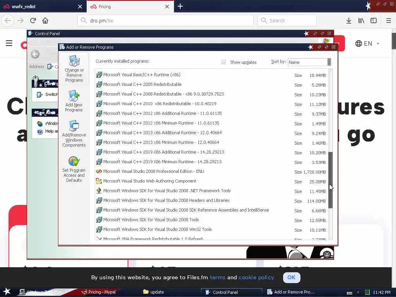Image resolution: width=396 pixels, height=297 pixels.
Task: Select Visual C++ 2013 x86 Additional Runtime
Action: 211,133
